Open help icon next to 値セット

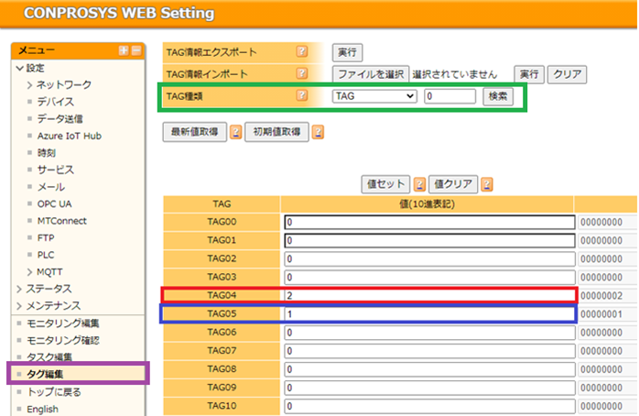coord(419,184)
